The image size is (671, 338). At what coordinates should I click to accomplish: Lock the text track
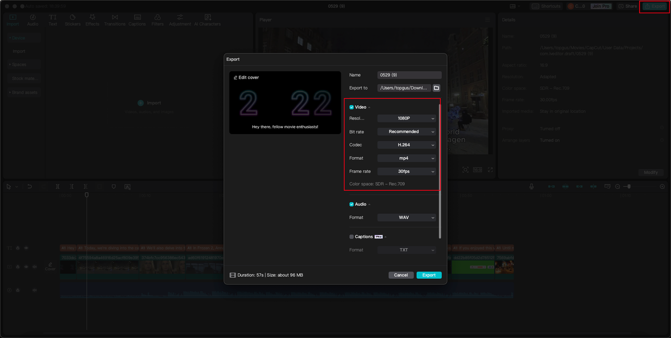click(18, 248)
